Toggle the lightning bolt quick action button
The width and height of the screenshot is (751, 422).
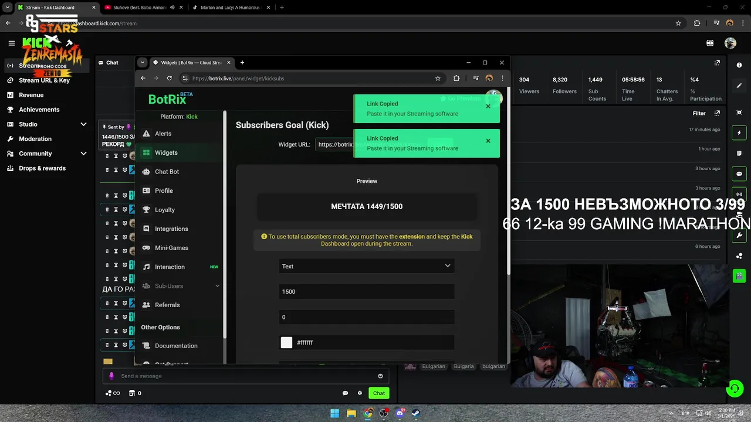[x=739, y=133]
